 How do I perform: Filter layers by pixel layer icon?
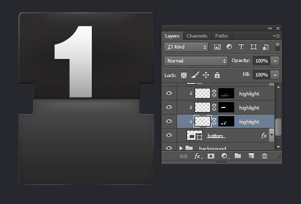point(218,47)
